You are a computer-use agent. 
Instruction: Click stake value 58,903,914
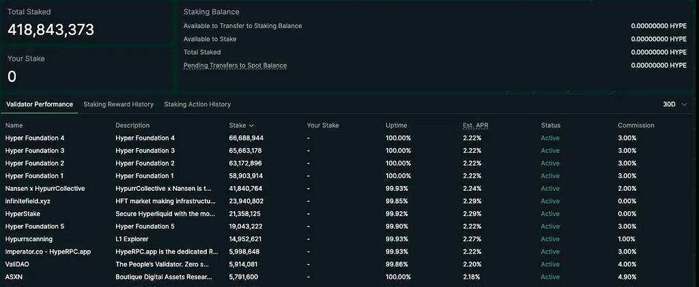(246, 176)
